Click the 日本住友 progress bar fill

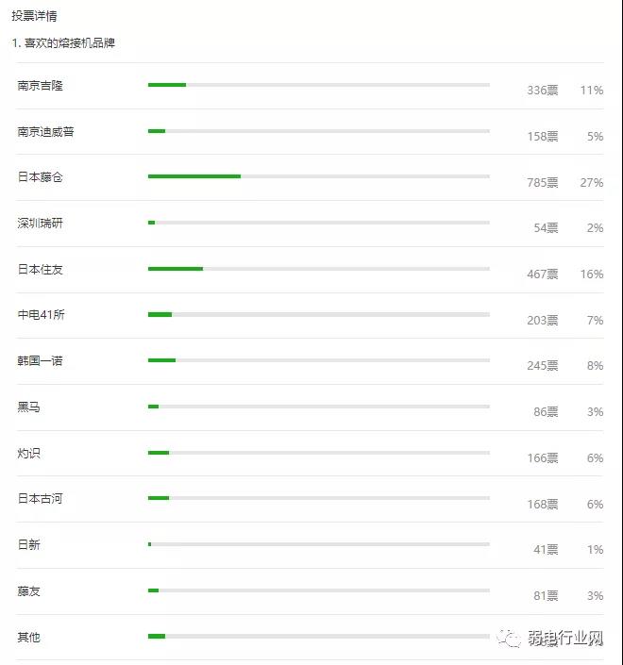[x=175, y=269]
